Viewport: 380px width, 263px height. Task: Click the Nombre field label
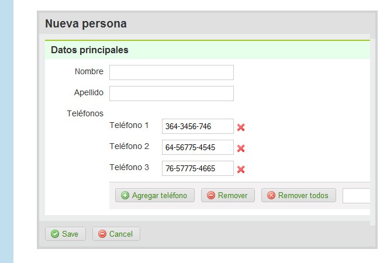point(89,72)
